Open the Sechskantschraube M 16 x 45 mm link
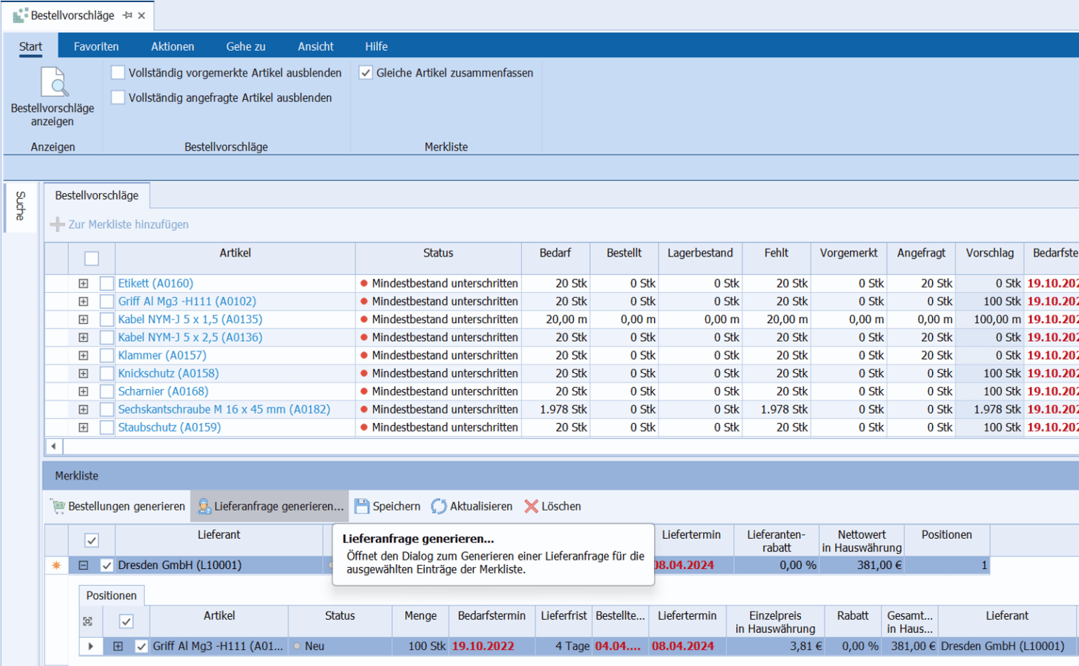The width and height of the screenshot is (1079, 666). pos(223,410)
